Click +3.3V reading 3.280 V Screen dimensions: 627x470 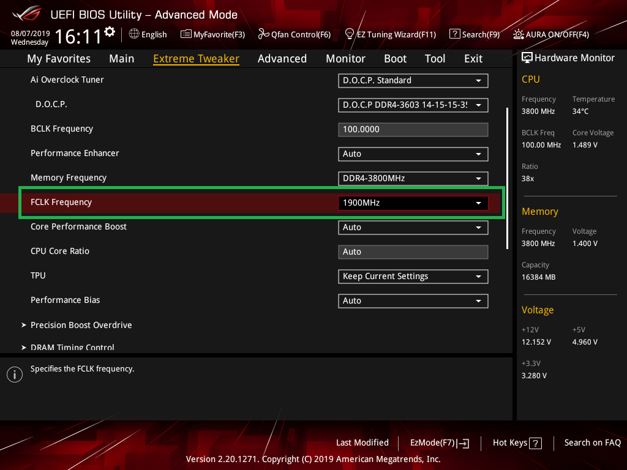(x=534, y=375)
